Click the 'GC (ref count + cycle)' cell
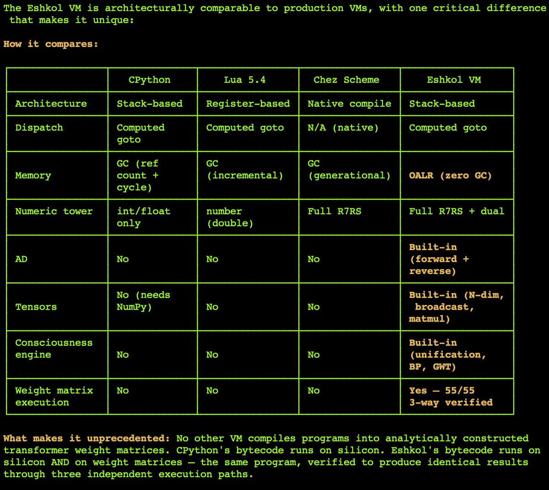The height and width of the screenshot is (490, 549). 137,175
